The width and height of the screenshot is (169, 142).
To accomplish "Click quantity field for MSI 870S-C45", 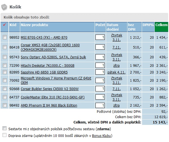I will [x=100, y=37].
